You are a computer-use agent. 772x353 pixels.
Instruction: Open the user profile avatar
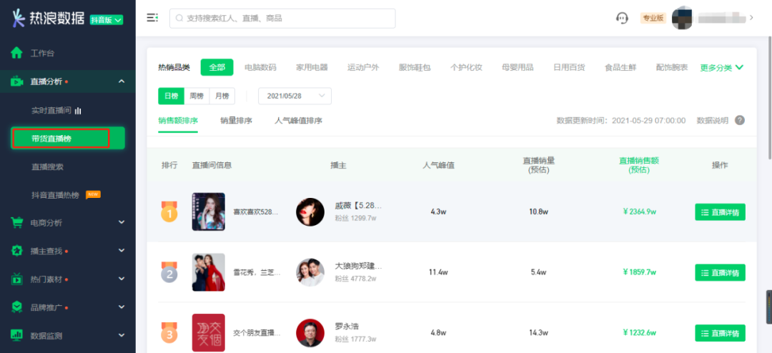point(683,18)
